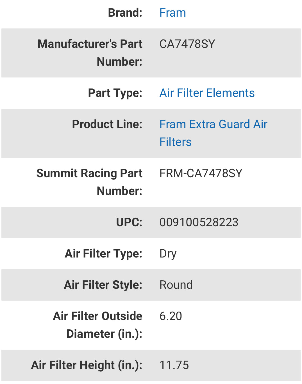Viewport: 302px width, 384px height.
Task: Click the Air Filter Height label
Action: click(x=87, y=365)
